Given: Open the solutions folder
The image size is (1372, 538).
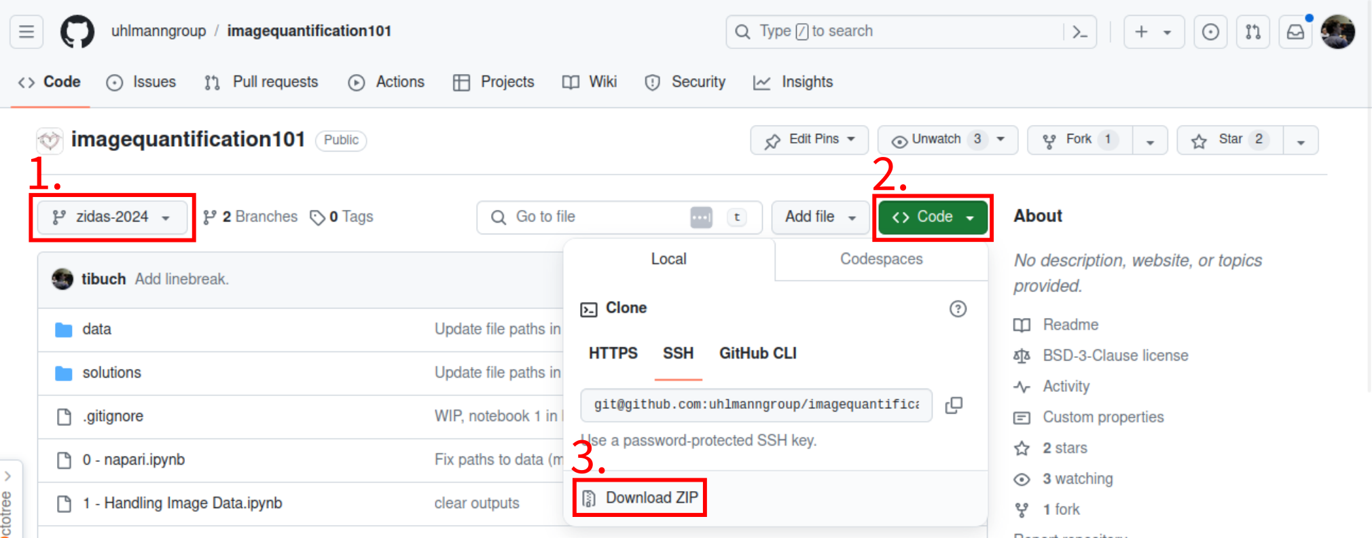Looking at the screenshot, I should 112,373.
